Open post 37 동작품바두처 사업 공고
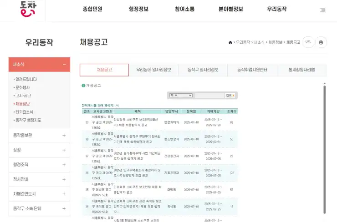 137,156
